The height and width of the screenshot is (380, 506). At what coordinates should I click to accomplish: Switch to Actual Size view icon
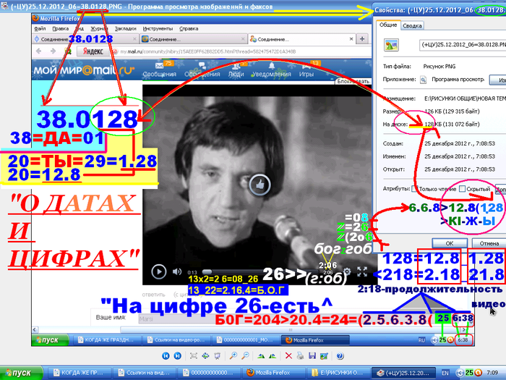205,356
